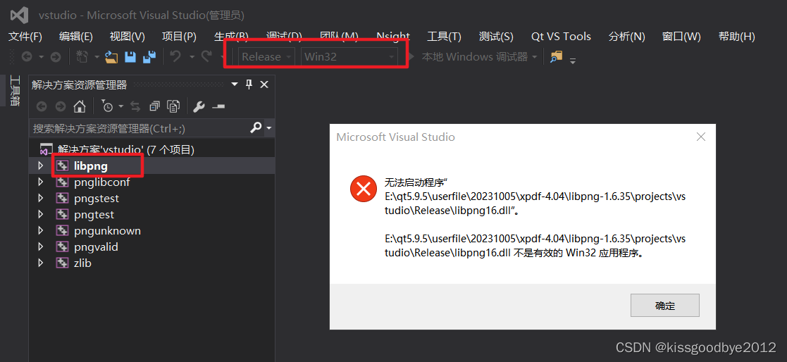The width and height of the screenshot is (787, 362).
Task: Select the pnglibconf project row
Action: coord(151,182)
